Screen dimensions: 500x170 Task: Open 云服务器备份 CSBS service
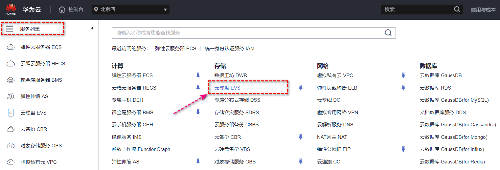pyautogui.click(x=237, y=125)
